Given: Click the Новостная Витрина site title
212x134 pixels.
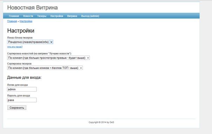Looking at the screenshot, I should point(32,8).
